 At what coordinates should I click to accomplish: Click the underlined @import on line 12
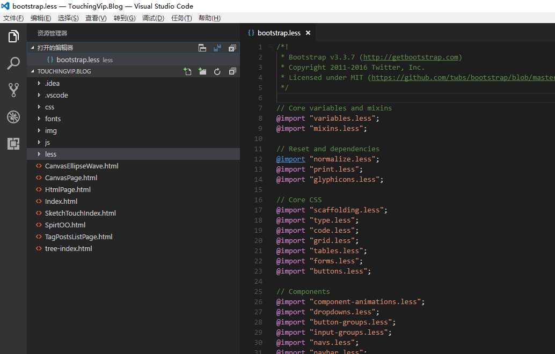[290, 159]
